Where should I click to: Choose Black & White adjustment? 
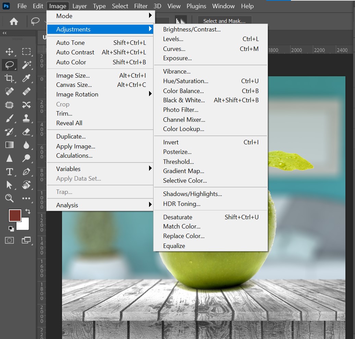pyautogui.click(x=210, y=100)
